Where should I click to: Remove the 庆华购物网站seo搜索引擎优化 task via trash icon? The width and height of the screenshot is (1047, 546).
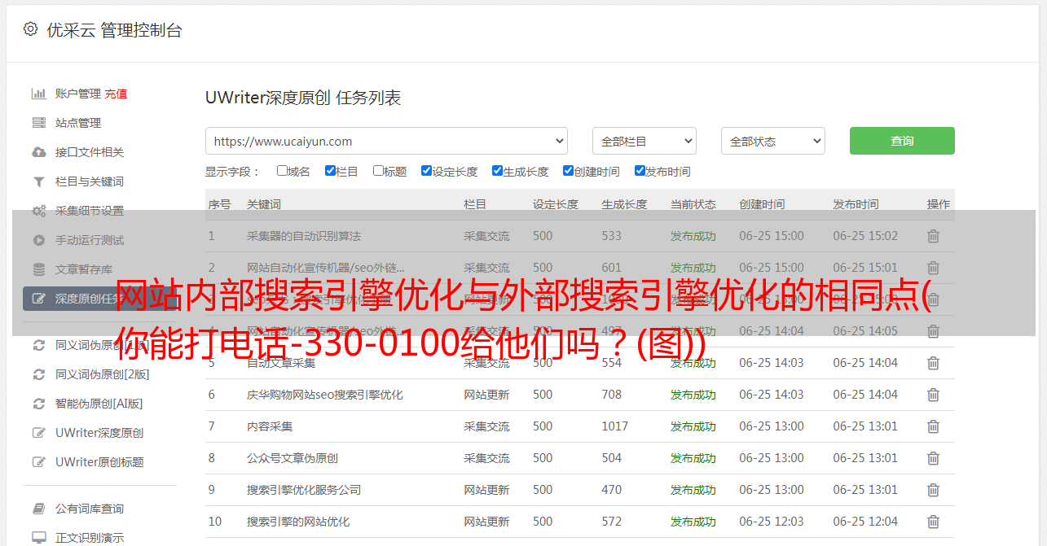click(934, 395)
